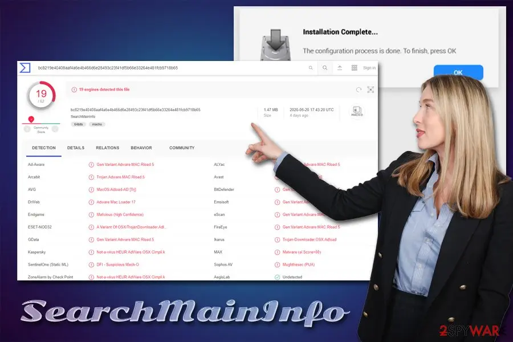Click the 'Mughthesec (PUA)' detection text

point(298,264)
